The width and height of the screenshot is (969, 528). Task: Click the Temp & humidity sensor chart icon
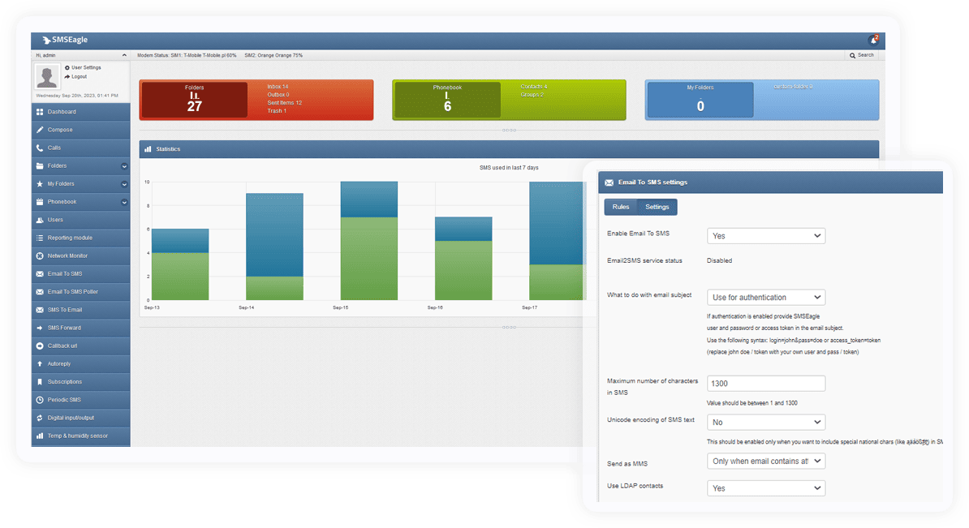(x=40, y=436)
